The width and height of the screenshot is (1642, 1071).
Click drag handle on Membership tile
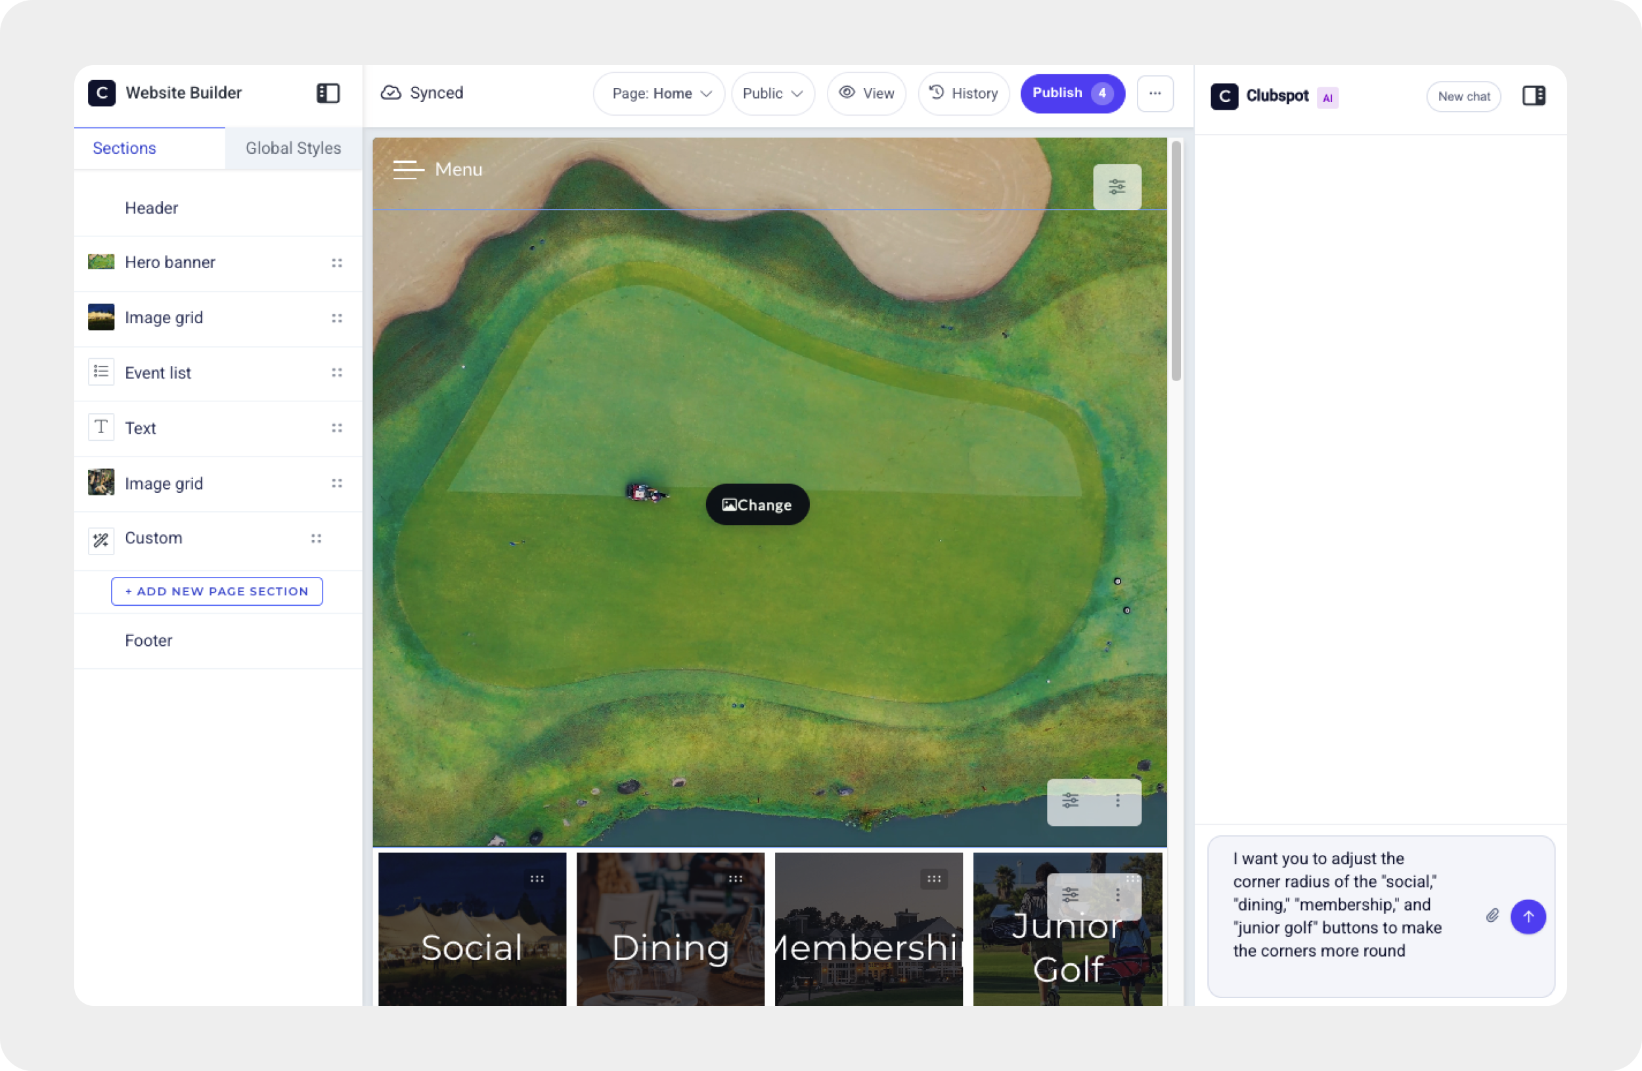coord(933,878)
